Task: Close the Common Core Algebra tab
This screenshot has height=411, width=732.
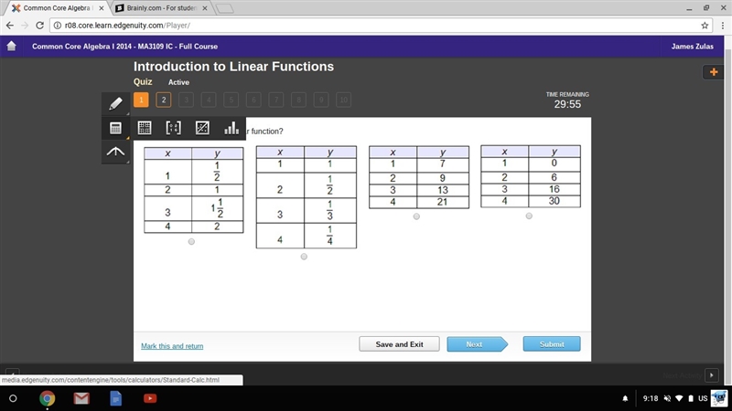Action: pos(102,8)
